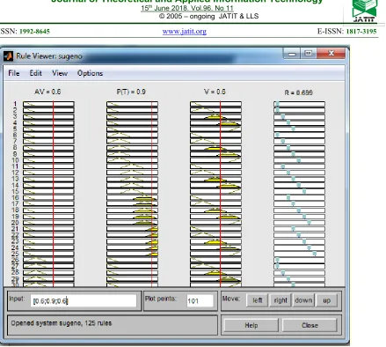
Task: Click the 'Rule Viewer: sugeno' title text
Action: point(49,55)
